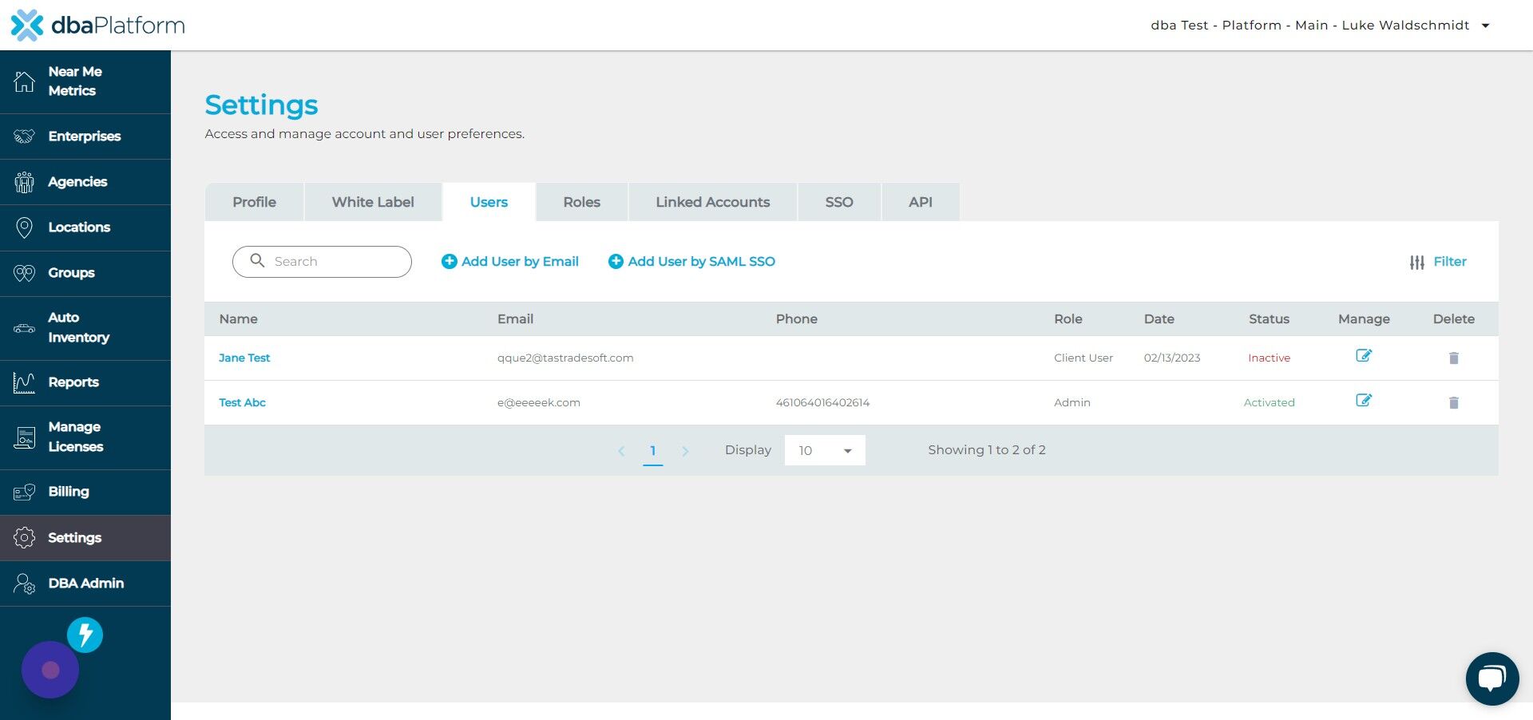Open Jane Test user profile link
1533x720 pixels.
click(244, 358)
